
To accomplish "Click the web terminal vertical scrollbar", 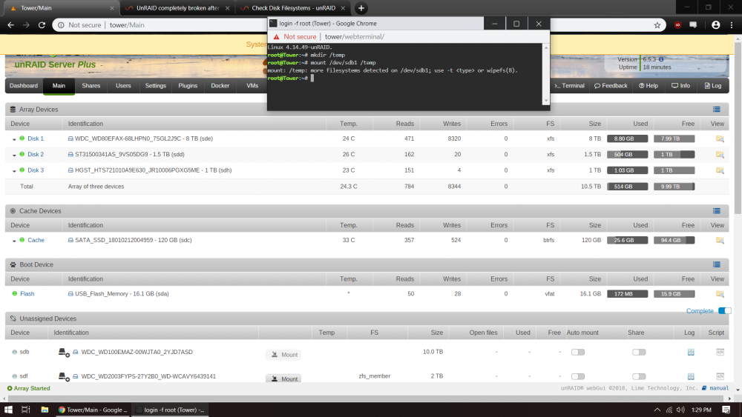I will (x=546, y=74).
